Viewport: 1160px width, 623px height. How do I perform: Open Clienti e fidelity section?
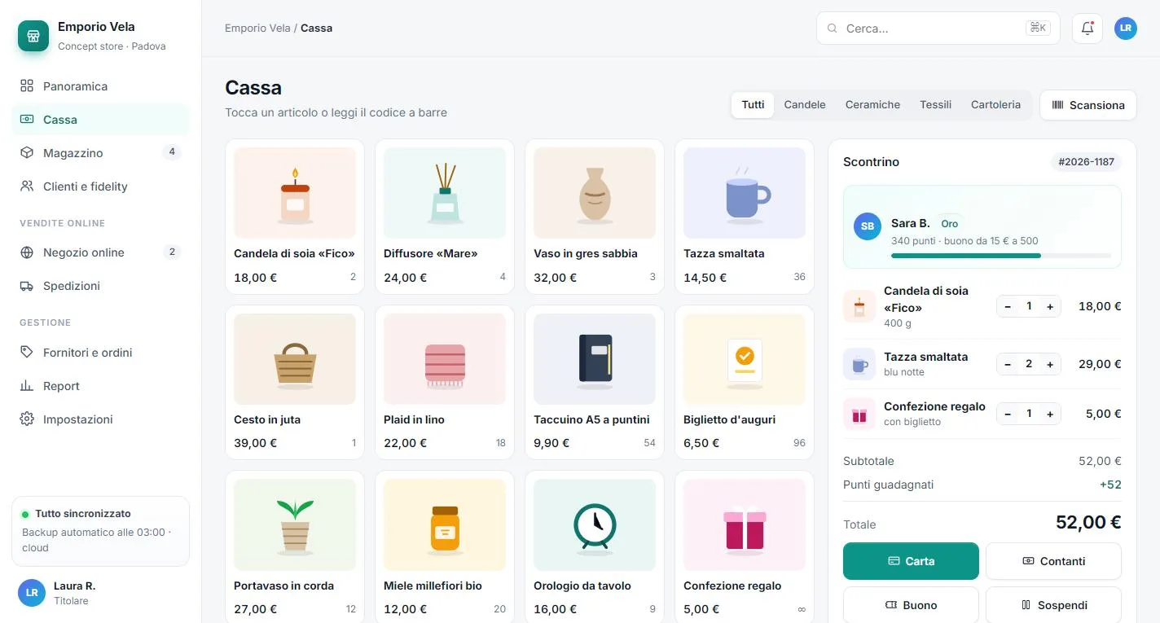[100, 186]
